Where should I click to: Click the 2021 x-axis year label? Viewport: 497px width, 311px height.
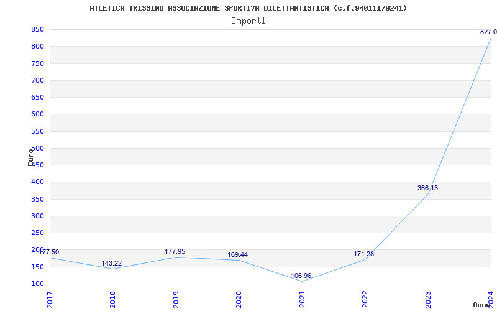pyautogui.click(x=302, y=300)
